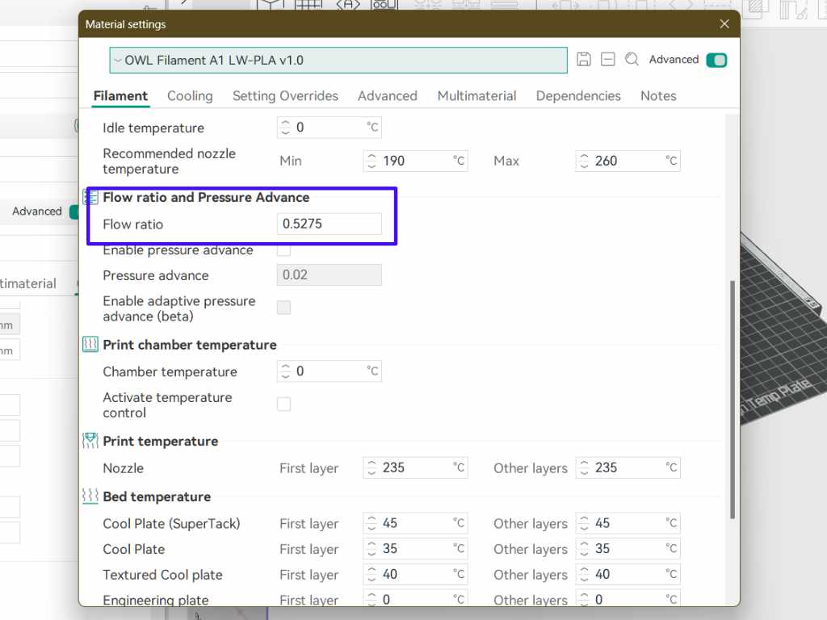Open the settings search magnifier icon

point(632,60)
